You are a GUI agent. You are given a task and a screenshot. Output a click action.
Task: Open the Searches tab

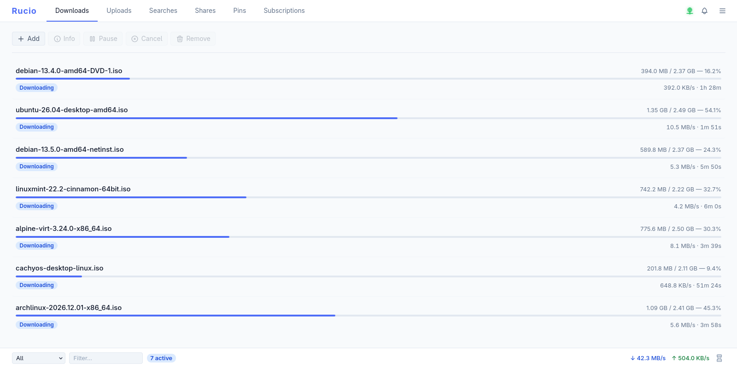pos(163,11)
